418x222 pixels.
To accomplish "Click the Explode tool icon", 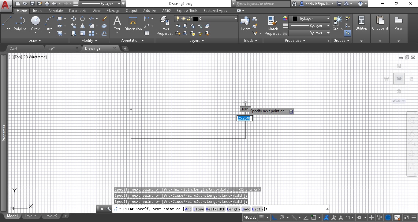I will point(104,26).
